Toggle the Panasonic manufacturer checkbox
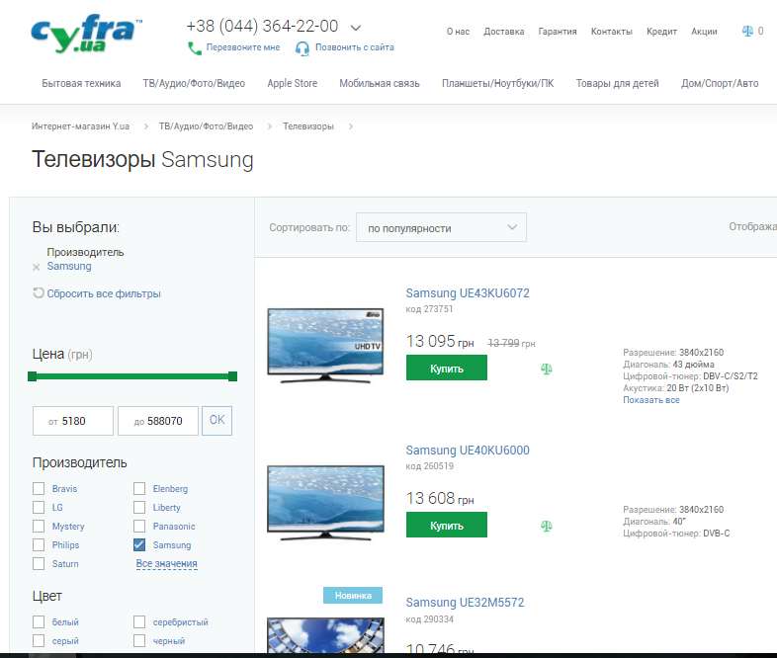 pos(139,526)
